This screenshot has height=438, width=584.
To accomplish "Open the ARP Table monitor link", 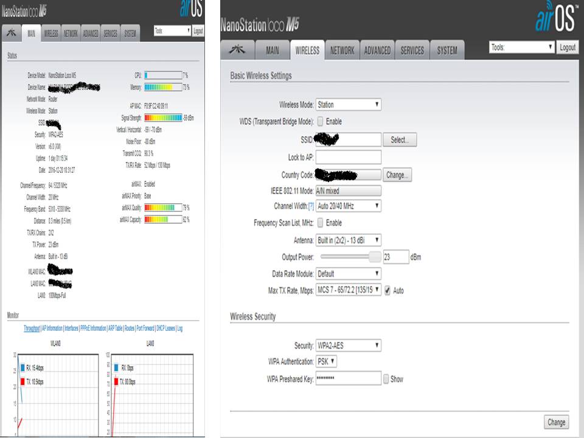I will click(115, 328).
